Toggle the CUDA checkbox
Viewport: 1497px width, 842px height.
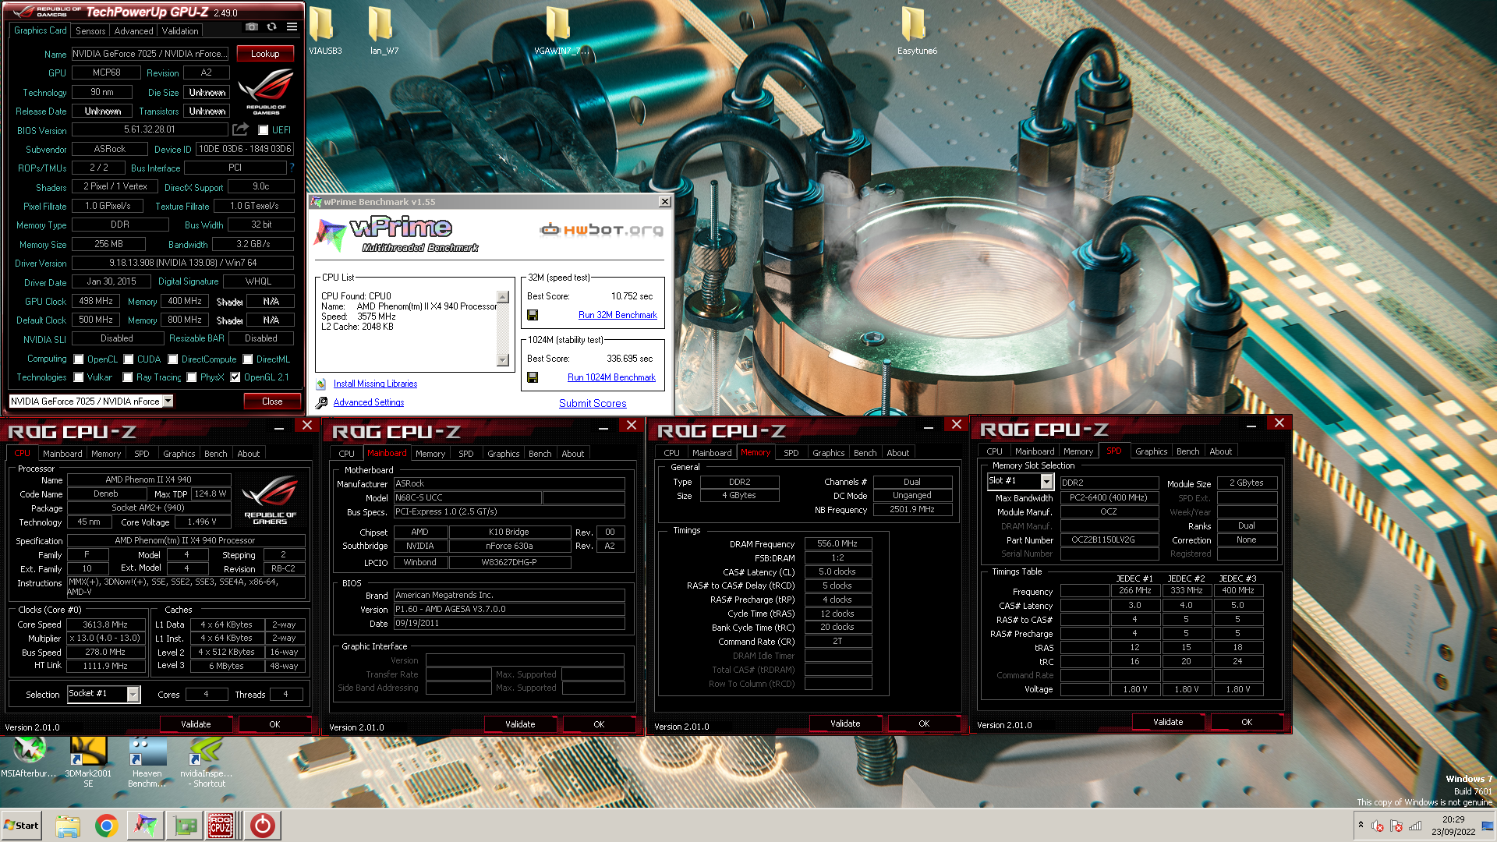click(x=129, y=359)
